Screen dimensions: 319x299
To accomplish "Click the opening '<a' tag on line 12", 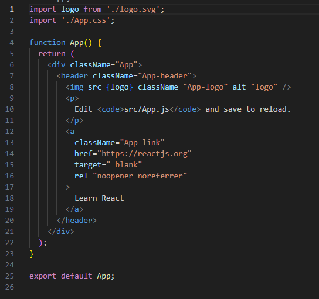I will (x=70, y=132).
